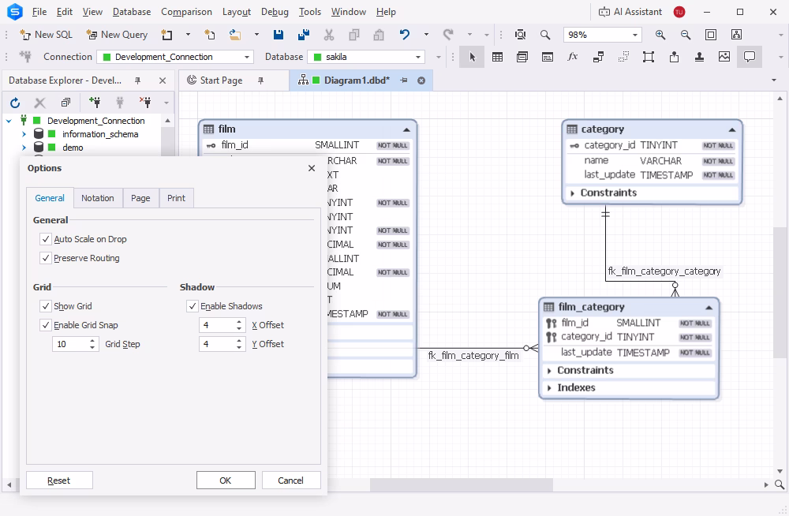
Task: Click the Zoom Out magnifier icon
Action: (x=686, y=35)
